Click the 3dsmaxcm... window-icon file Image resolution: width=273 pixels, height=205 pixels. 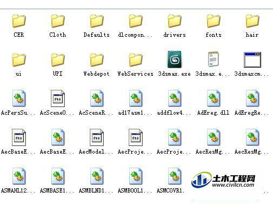click(252, 59)
